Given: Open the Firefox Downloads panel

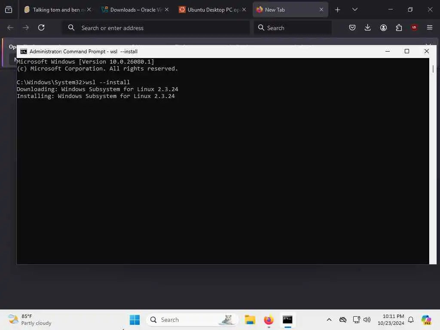Looking at the screenshot, I should [x=368, y=27].
